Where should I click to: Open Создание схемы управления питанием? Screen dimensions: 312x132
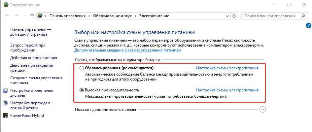pos(36,80)
